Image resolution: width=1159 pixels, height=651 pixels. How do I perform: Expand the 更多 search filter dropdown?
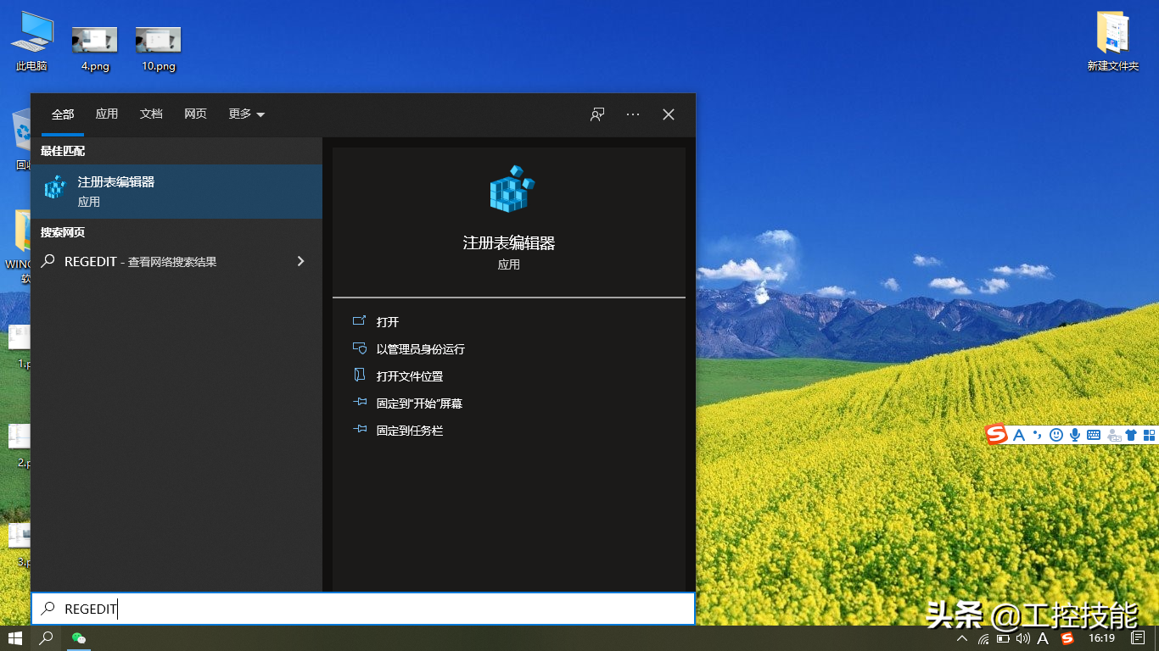click(246, 114)
